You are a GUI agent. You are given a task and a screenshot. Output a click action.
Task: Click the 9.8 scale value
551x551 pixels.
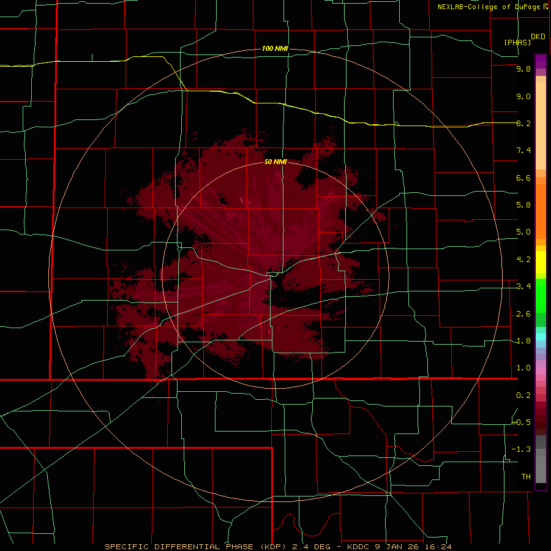click(523, 69)
